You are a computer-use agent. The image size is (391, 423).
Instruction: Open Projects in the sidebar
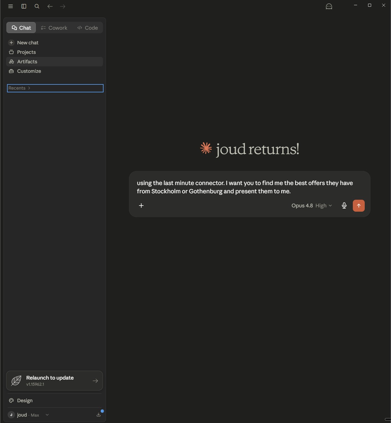tap(54, 52)
